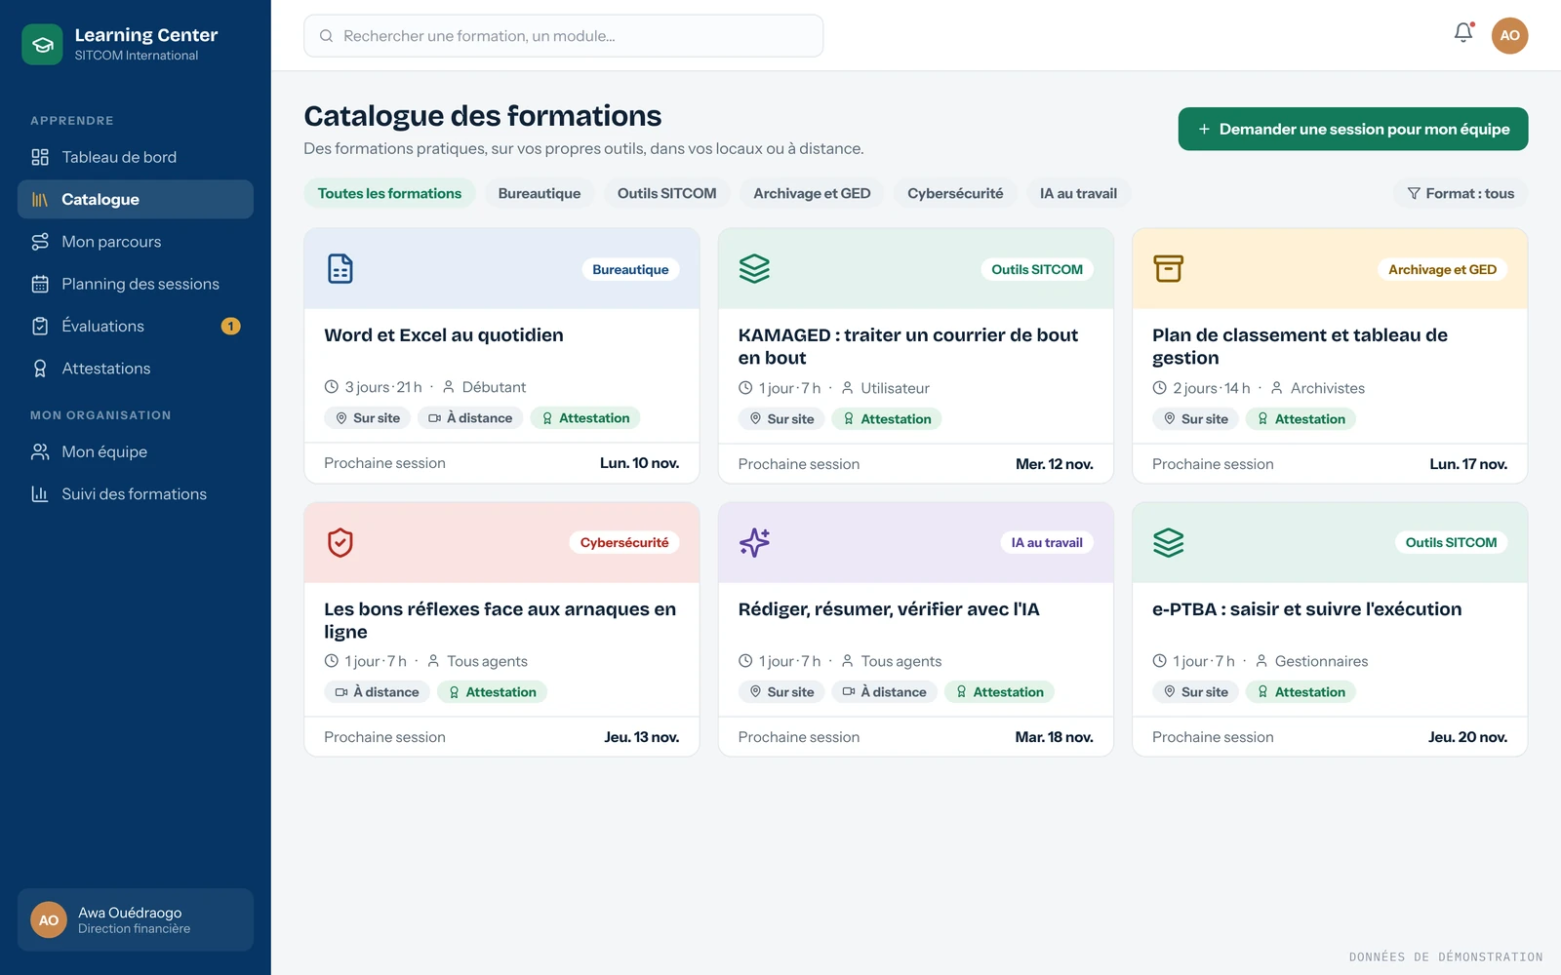Click the layers icon on the e-PTBA card
The image size is (1561, 975).
pyautogui.click(x=1168, y=542)
